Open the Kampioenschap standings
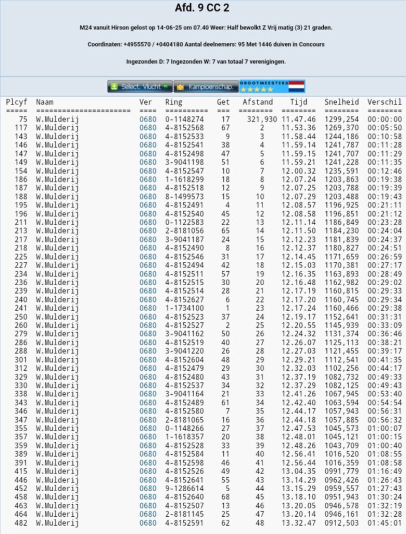Image resolution: width=406 pixels, height=534 pixels. pyautogui.click(x=206, y=87)
